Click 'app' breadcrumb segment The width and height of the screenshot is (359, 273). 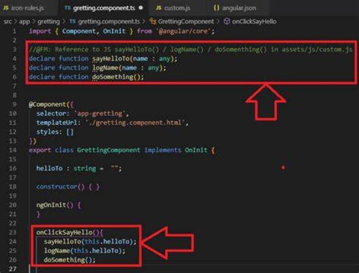click(x=24, y=21)
